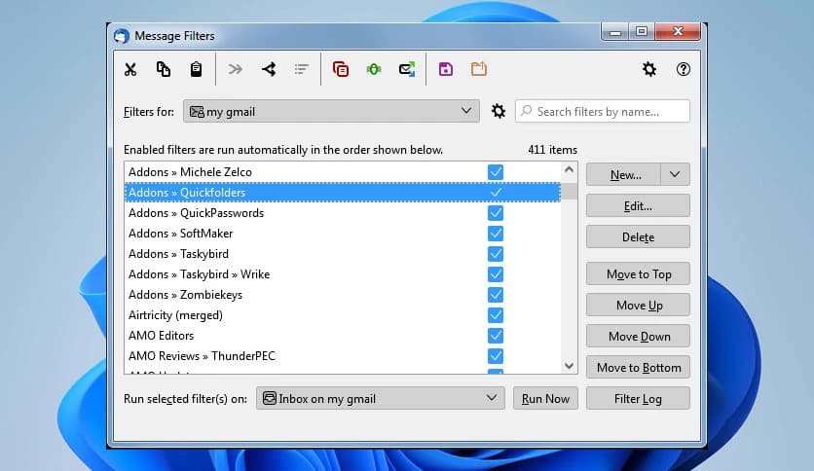Select 'Addons » QuickPasswords' filter row
Image resolution: width=814 pixels, height=471 pixels.
343,213
